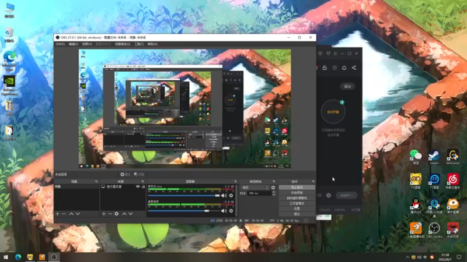Open the NetEase Cloud Music desktop shortcut
The width and height of the screenshot is (467, 262).
[x=453, y=182]
